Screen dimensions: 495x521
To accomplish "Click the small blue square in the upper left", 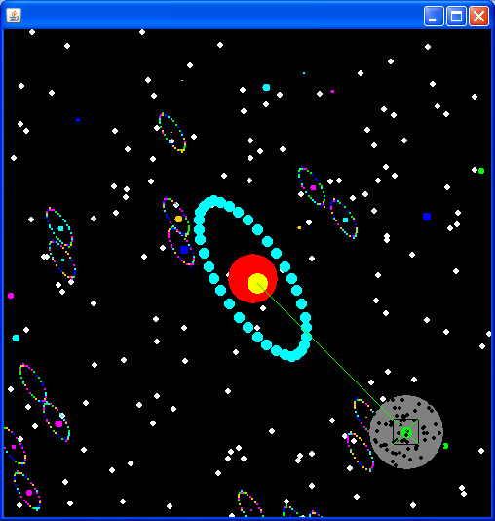I will coord(78,120).
